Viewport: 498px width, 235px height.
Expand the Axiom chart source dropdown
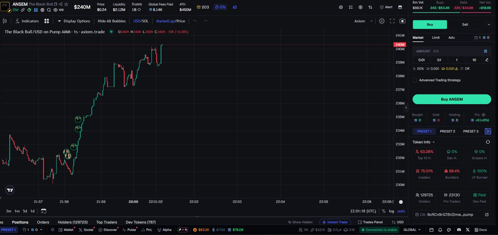[364, 21]
